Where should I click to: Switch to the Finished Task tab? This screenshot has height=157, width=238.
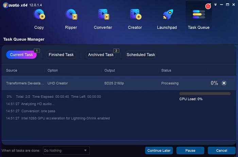[61, 55]
